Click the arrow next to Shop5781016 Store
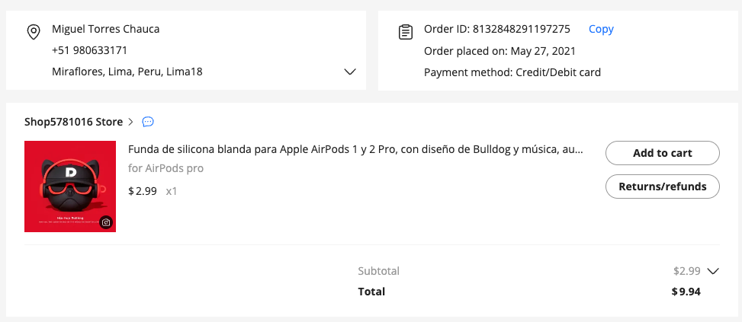This screenshot has height=322, width=742. coord(131,122)
